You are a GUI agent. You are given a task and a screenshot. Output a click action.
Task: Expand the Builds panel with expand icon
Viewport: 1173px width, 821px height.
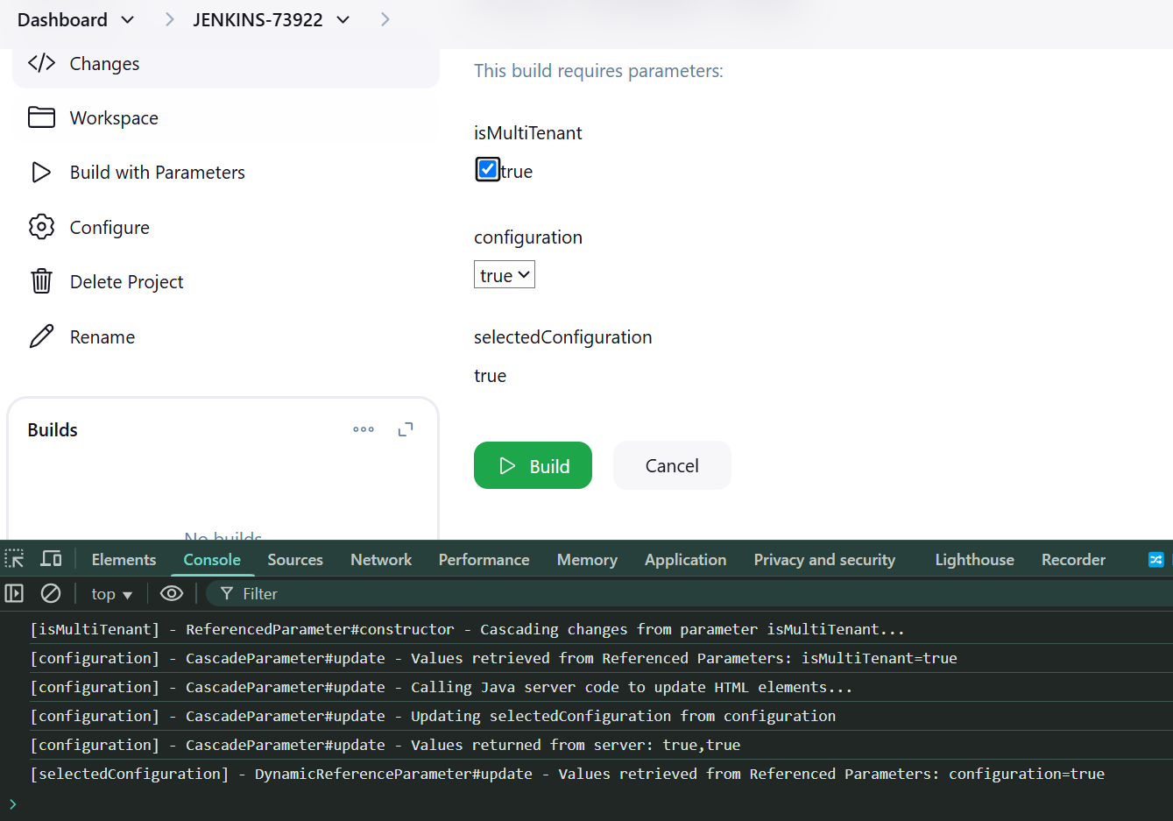point(406,429)
